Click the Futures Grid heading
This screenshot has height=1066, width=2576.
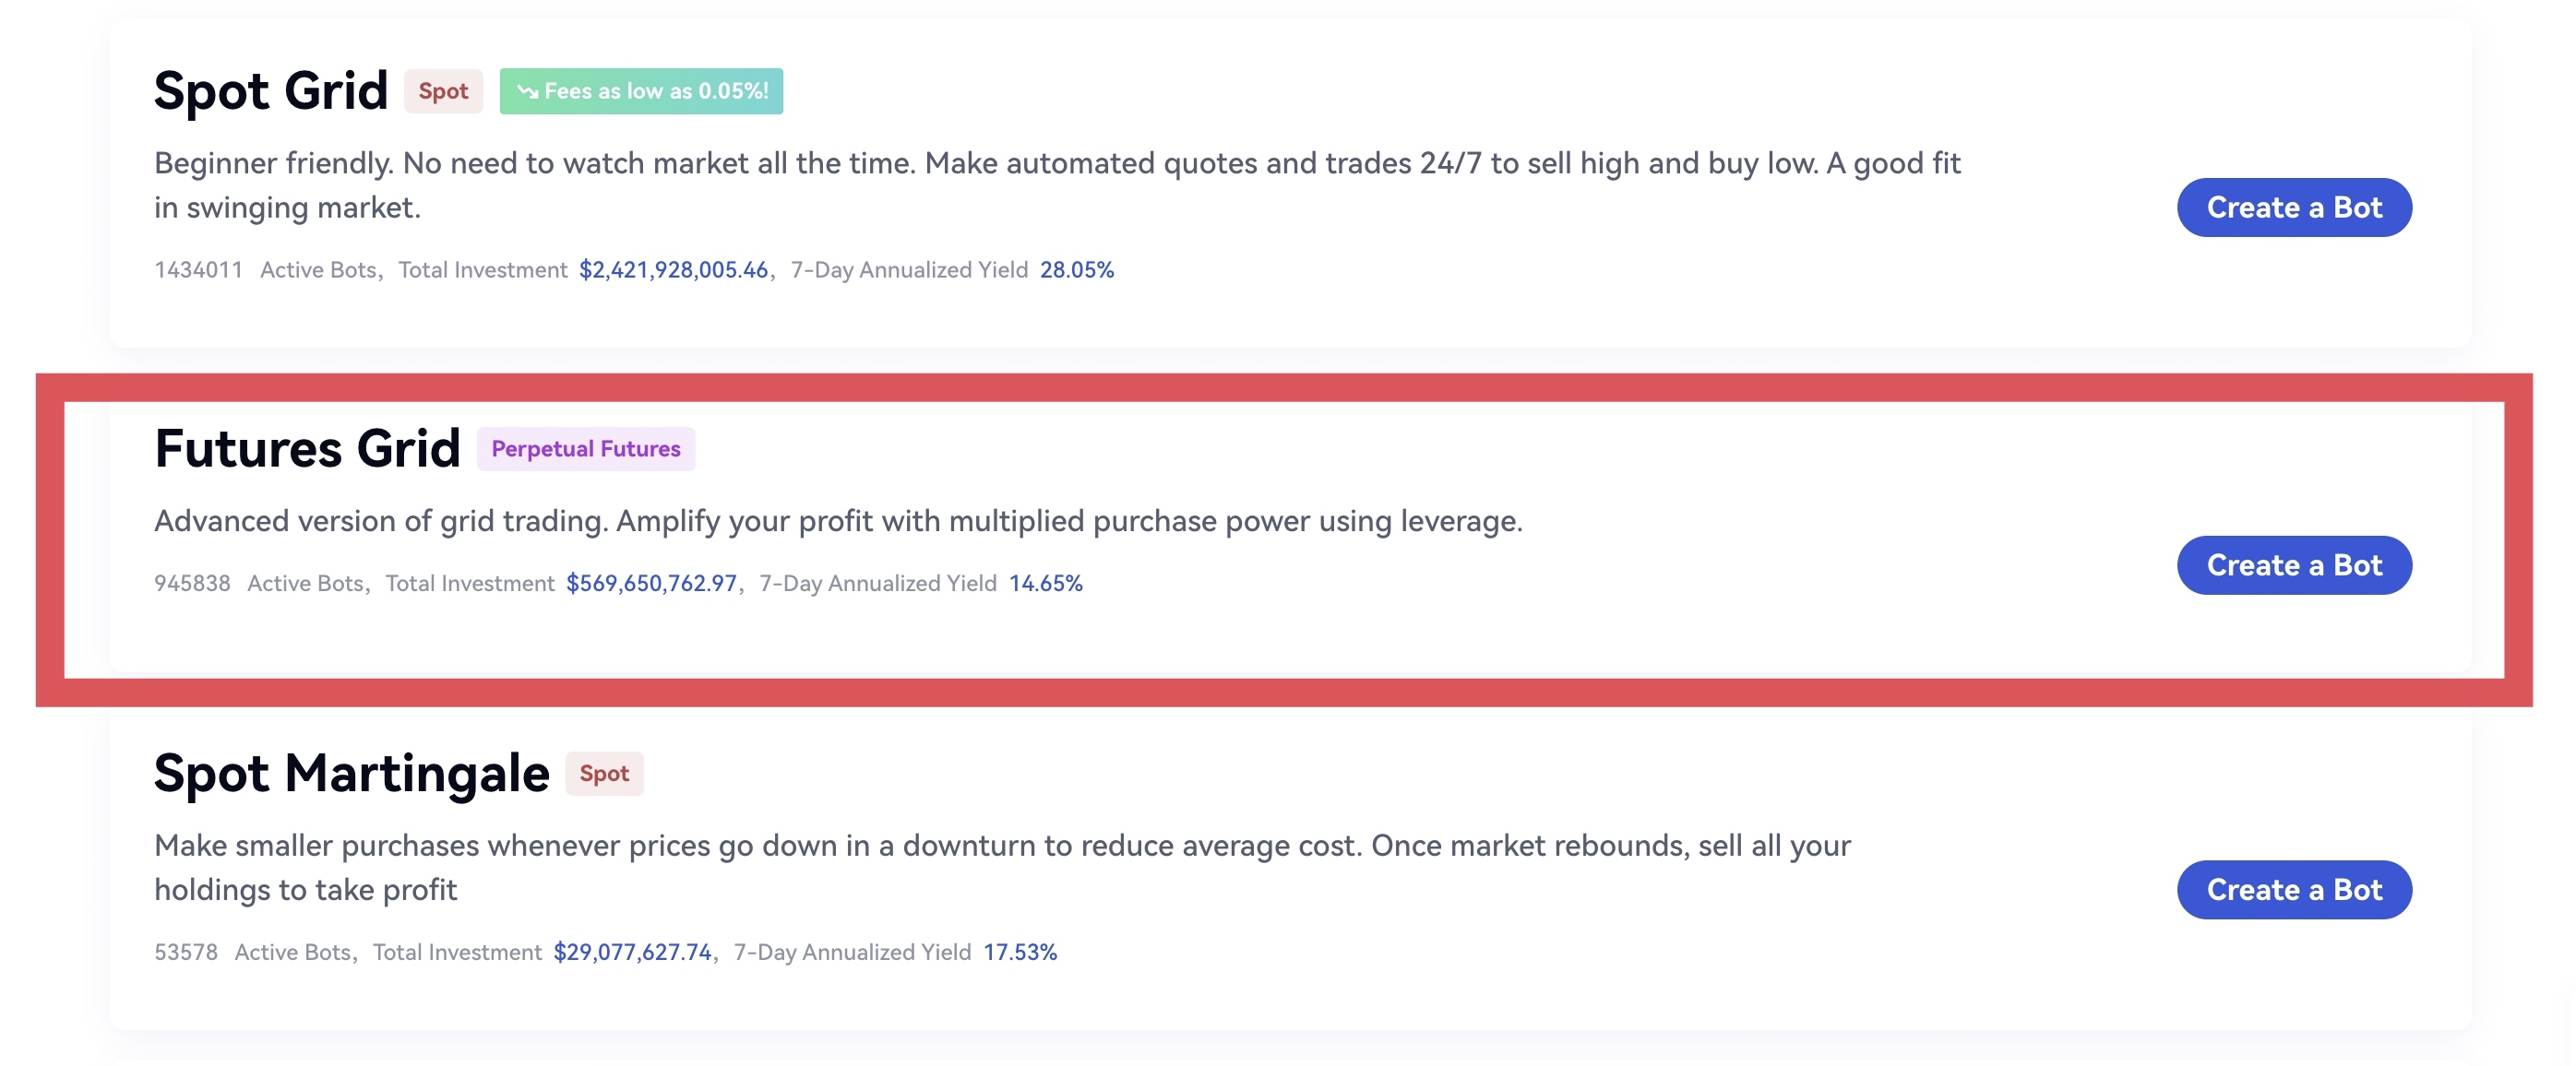pos(307,448)
